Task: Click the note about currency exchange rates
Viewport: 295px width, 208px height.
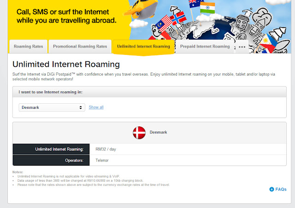Action: tap(94, 185)
